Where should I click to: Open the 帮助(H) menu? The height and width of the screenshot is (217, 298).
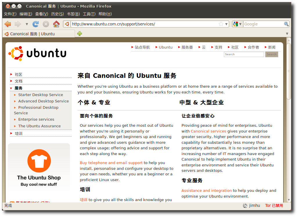[105, 14]
